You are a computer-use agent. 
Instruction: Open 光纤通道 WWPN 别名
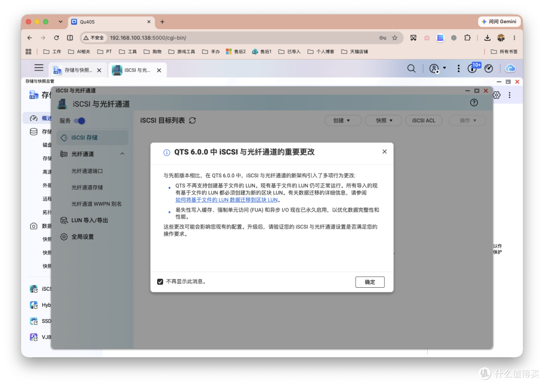96,204
